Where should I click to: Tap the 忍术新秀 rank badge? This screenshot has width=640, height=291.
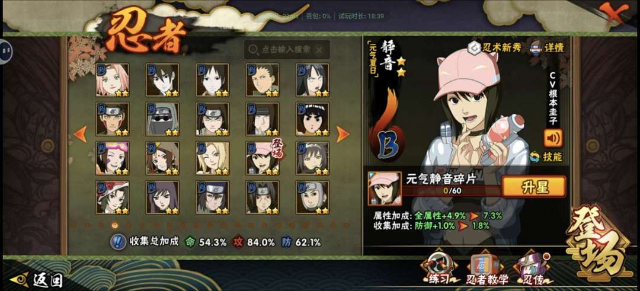pos(494,47)
